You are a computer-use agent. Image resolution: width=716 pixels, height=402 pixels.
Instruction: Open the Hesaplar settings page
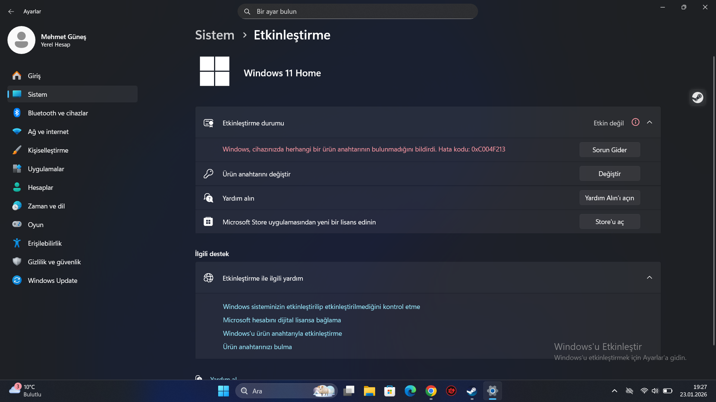pos(72,187)
